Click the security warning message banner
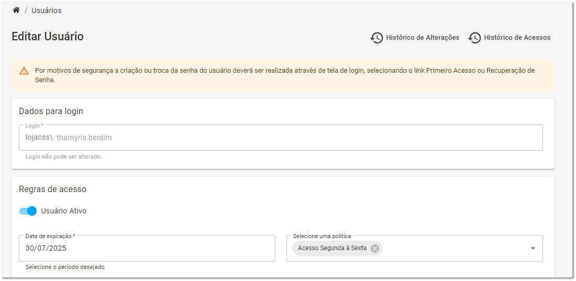Viewport: 576px width, 281px height. point(283,75)
